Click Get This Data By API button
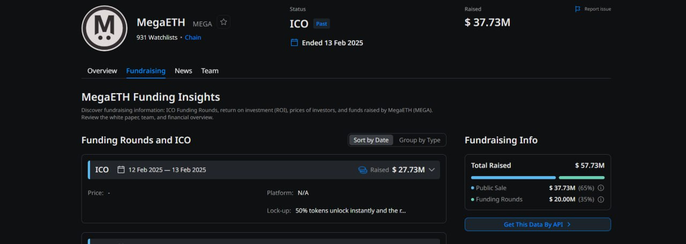 coord(538,225)
